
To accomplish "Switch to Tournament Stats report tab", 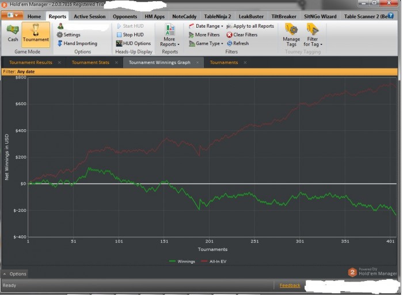I will pyautogui.click(x=90, y=62).
